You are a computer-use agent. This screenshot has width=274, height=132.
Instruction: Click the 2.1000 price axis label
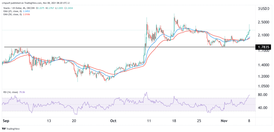coord(264,35)
